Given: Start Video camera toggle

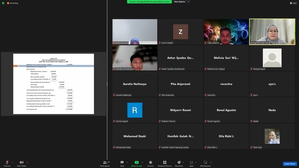Looking at the screenshot, I should (21, 164).
